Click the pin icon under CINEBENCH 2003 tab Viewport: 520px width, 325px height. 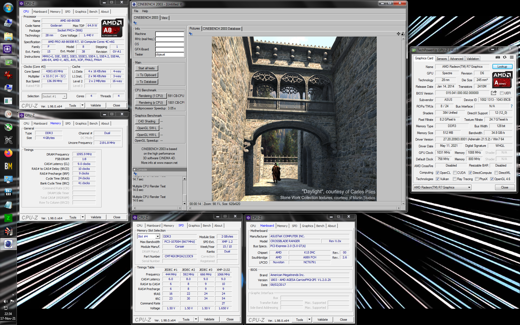point(135,23)
